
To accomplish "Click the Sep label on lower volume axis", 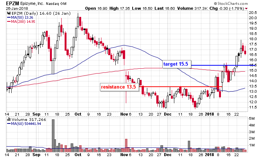I will [36, 155].
